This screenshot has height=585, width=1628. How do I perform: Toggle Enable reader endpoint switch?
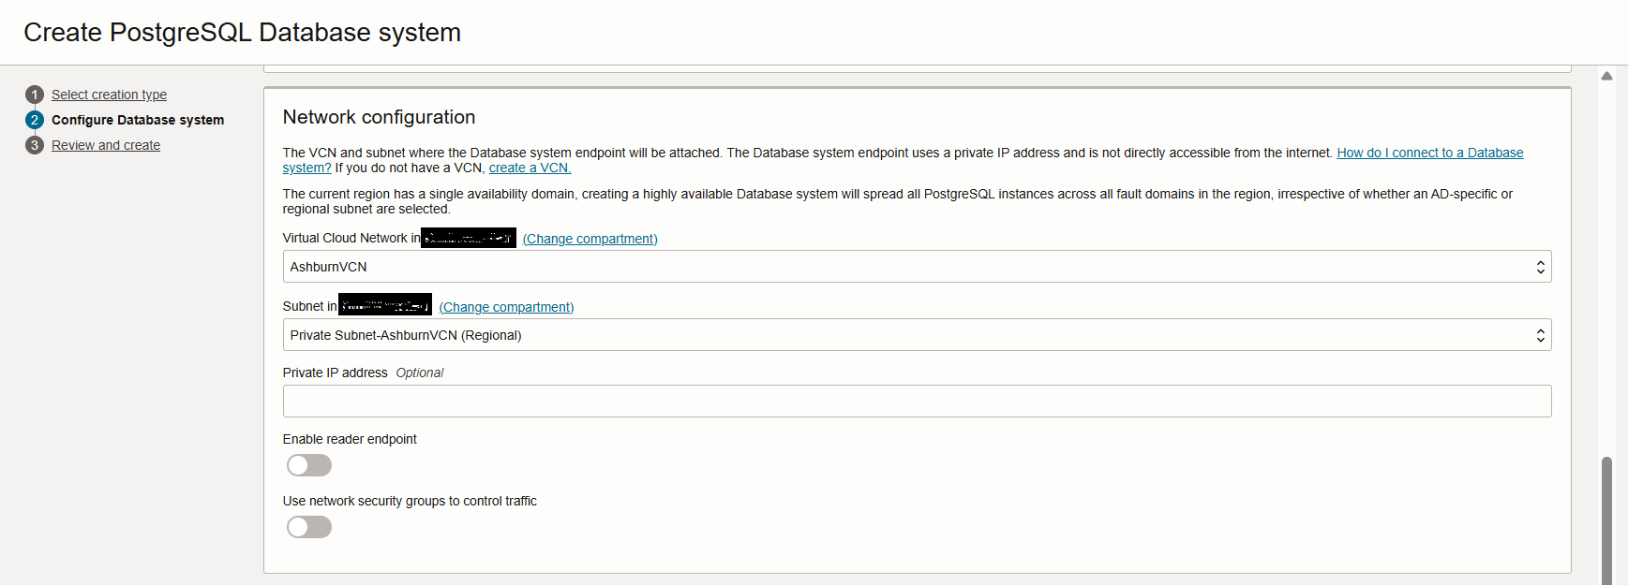[309, 465]
